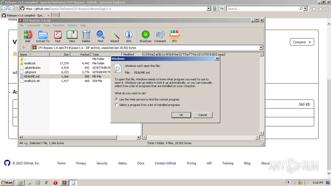Viewport: 331px width, 186px height.
Task: Open the Tools menu
Action: click(47, 25)
